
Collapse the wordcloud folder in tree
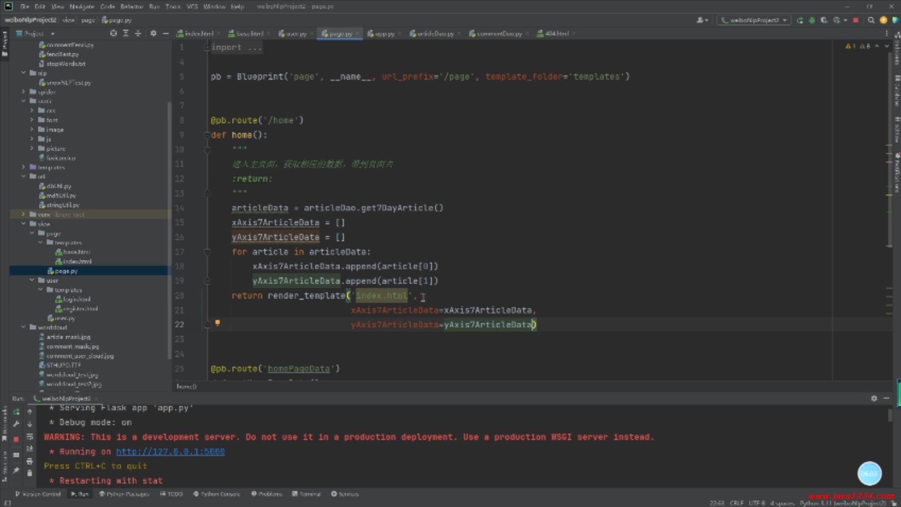coord(23,327)
